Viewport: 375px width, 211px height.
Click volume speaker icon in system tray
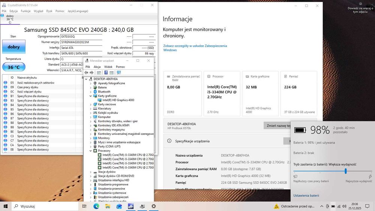[x=344, y=206]
